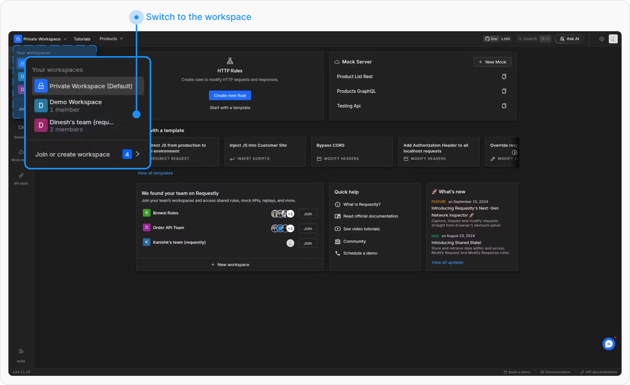Open the Products dropdown menu

click(x=111, y=39)
